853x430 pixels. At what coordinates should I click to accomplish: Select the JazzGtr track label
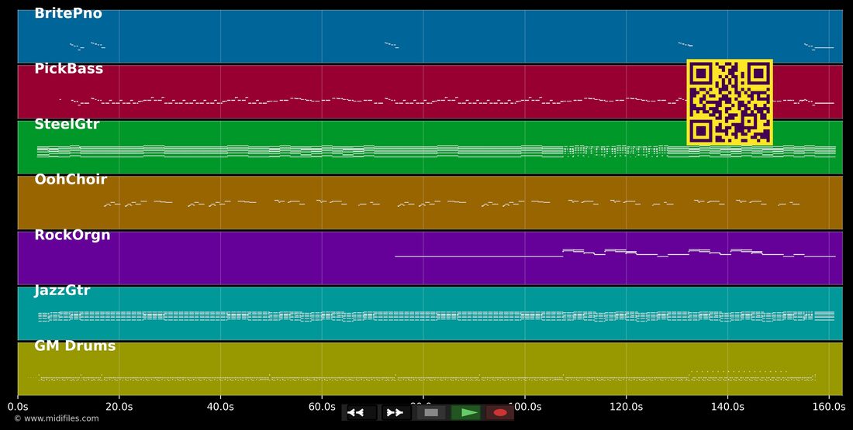click(62, 291)
